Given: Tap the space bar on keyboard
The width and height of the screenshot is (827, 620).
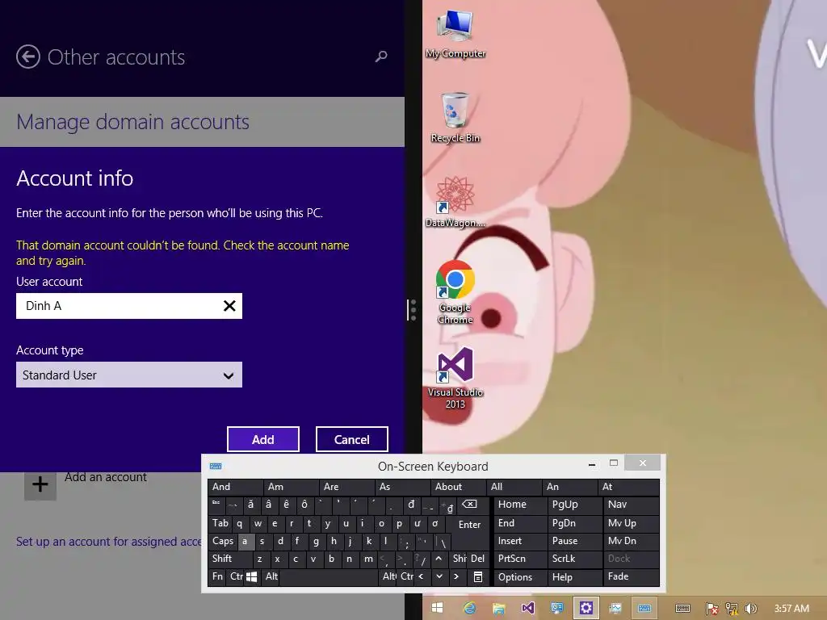Looking at the screenshot, I should click(x=329, y=576).
